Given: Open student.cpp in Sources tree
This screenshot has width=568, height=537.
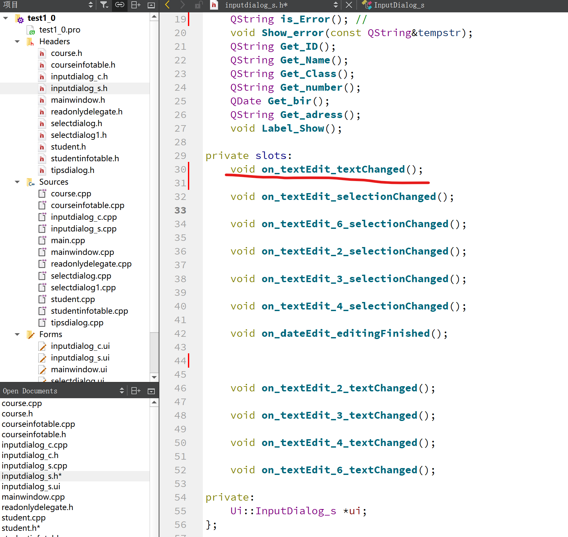Looking at the screenshot, I should 73,299.
